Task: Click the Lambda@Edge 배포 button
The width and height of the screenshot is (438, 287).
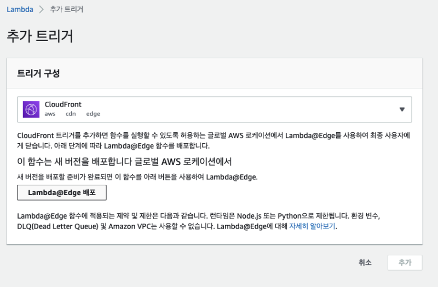Action: point(62,192)
